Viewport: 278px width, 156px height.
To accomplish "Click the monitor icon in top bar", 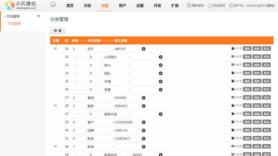I will click(x=53, y=5).
